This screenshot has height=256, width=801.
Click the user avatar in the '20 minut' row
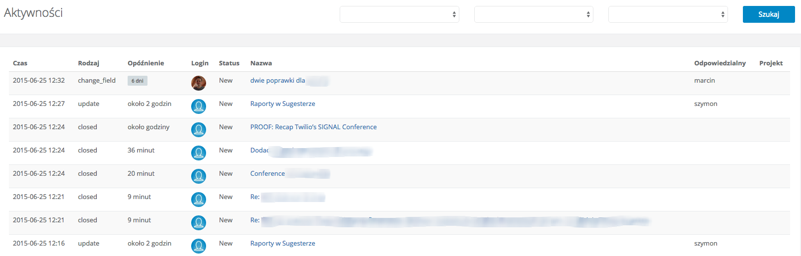click(x=199, y=176)
